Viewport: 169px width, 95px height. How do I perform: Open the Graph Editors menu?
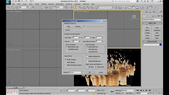[60, 4]
